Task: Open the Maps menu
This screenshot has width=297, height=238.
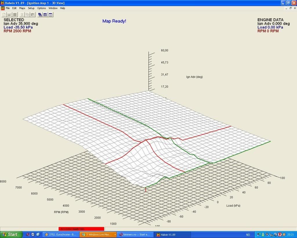Action: pos(22,8)
